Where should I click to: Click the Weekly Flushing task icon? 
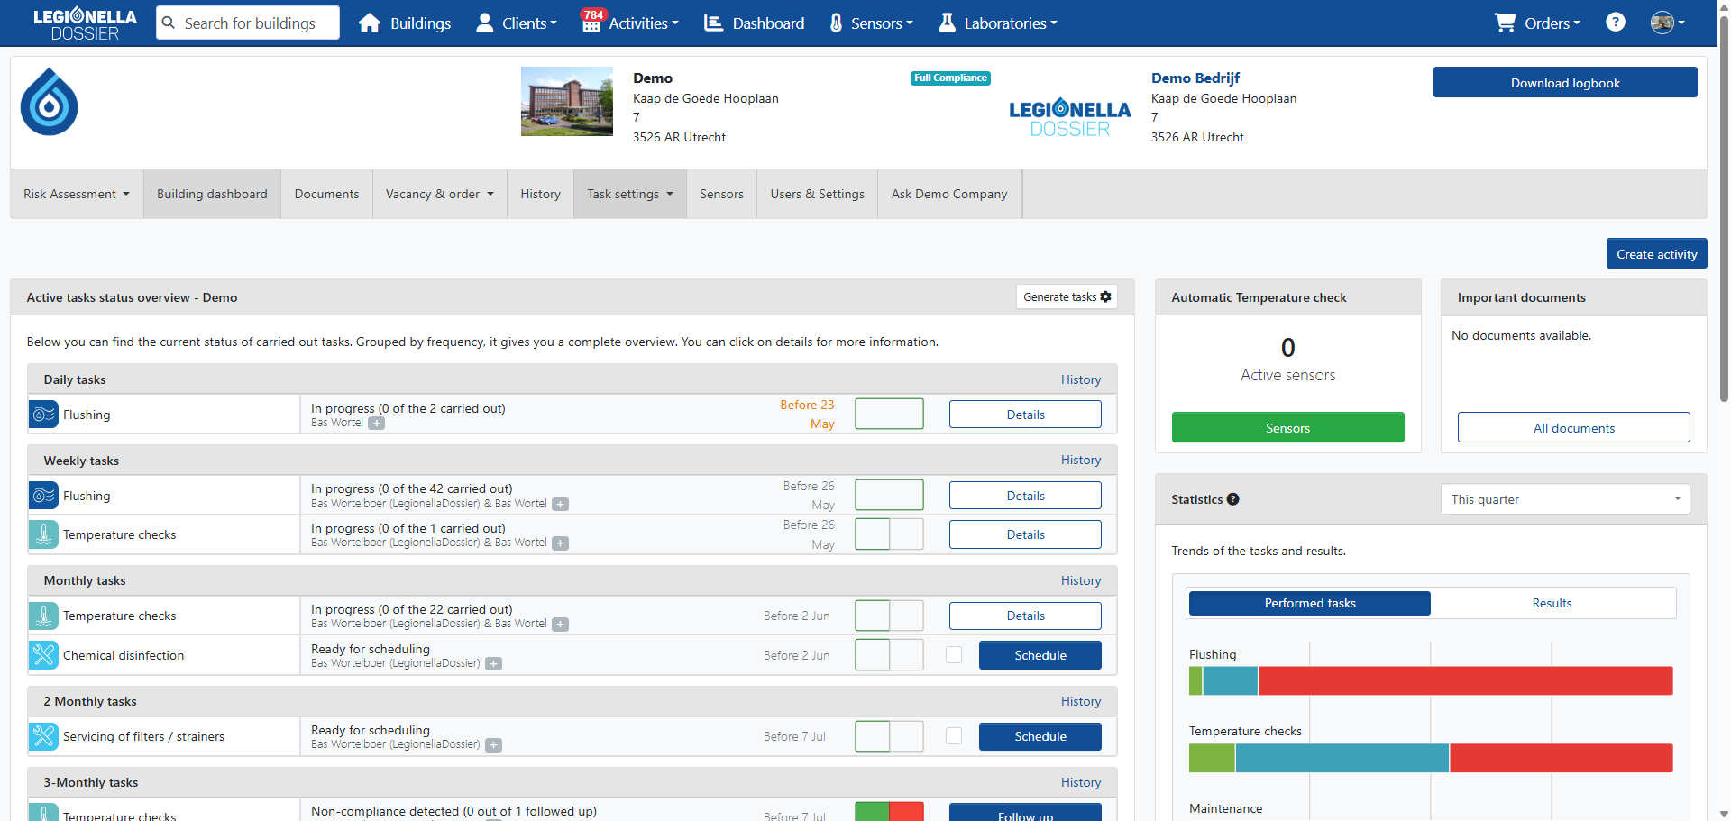point(43,496)
